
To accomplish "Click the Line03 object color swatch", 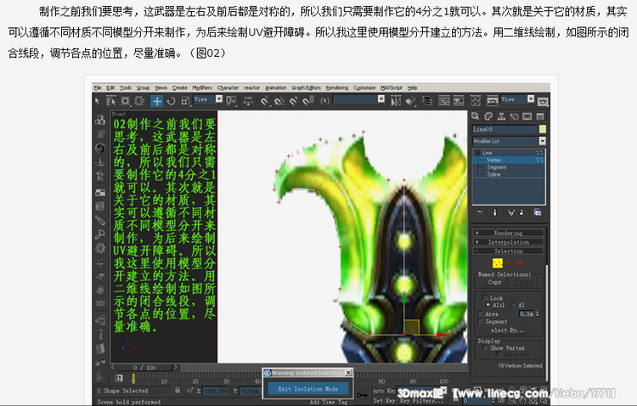I will tap(543, 129).
